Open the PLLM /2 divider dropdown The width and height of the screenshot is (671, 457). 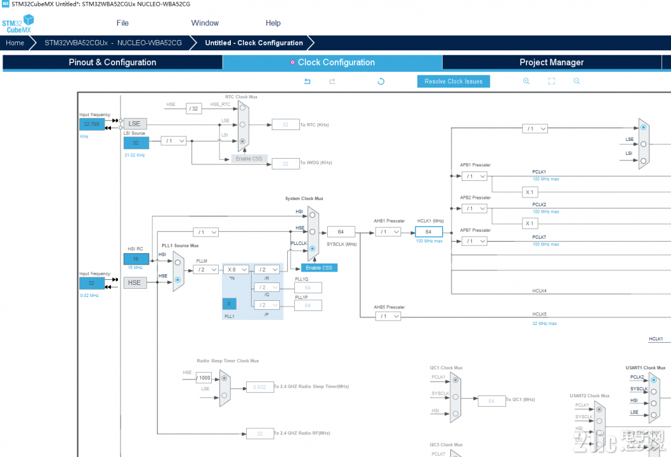206,269
